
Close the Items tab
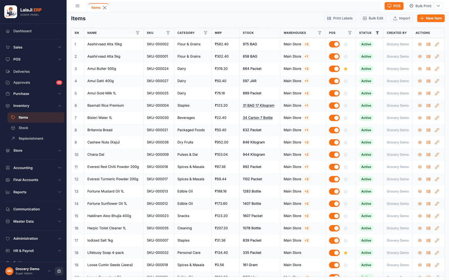pyautogui.click(x=105, y=8)
